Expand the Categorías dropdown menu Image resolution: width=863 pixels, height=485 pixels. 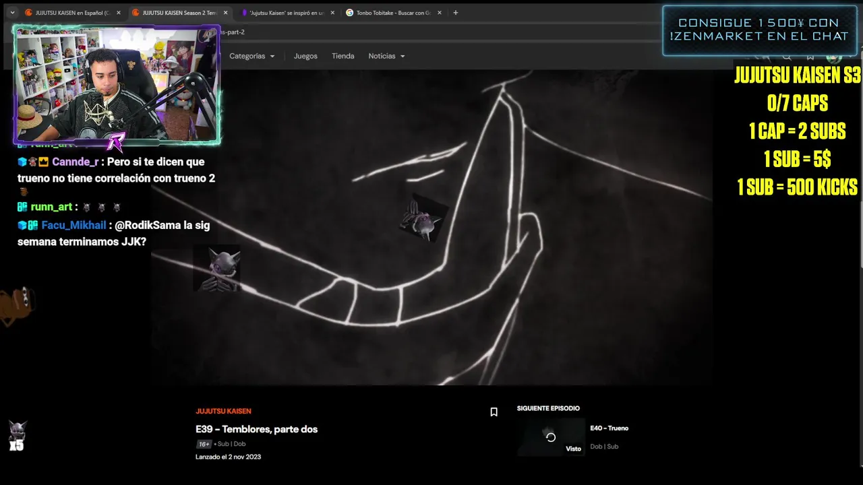[252, 56]
